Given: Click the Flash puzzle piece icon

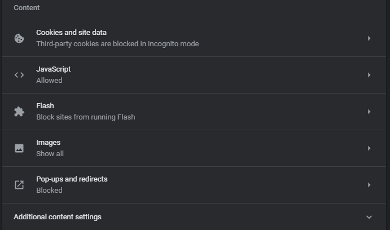Looking at the screenshot, I should pos(19,112).
